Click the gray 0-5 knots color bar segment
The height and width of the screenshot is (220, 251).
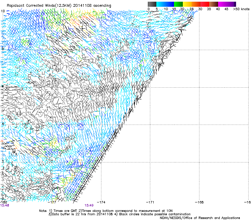click(152, 4)
